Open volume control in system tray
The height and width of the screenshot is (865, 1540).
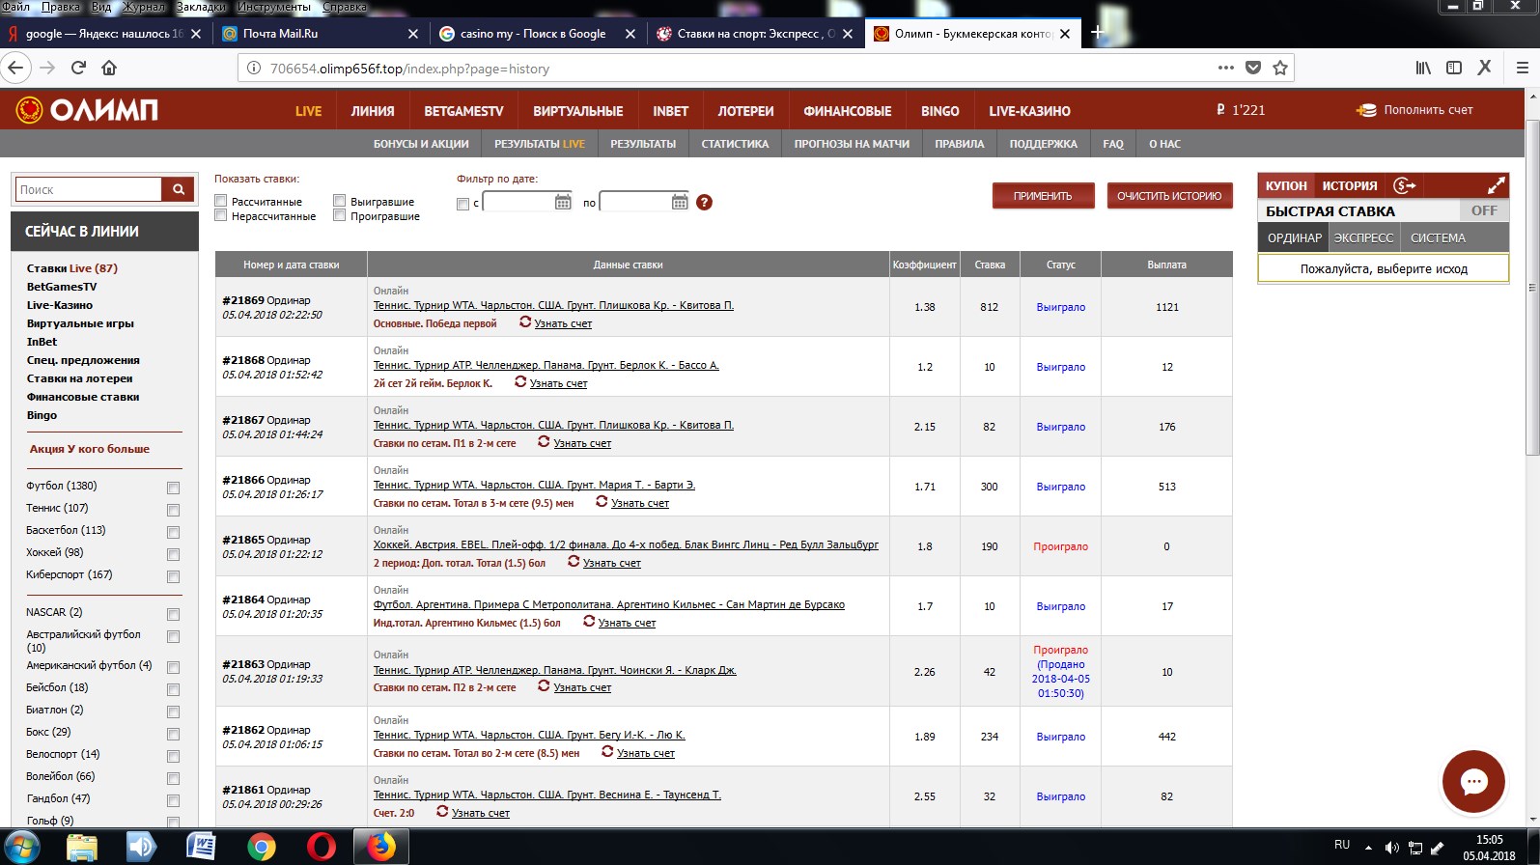tap(1391, 848)
